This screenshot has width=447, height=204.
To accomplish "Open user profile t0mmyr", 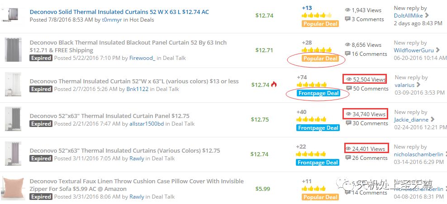I will [113, 19].
